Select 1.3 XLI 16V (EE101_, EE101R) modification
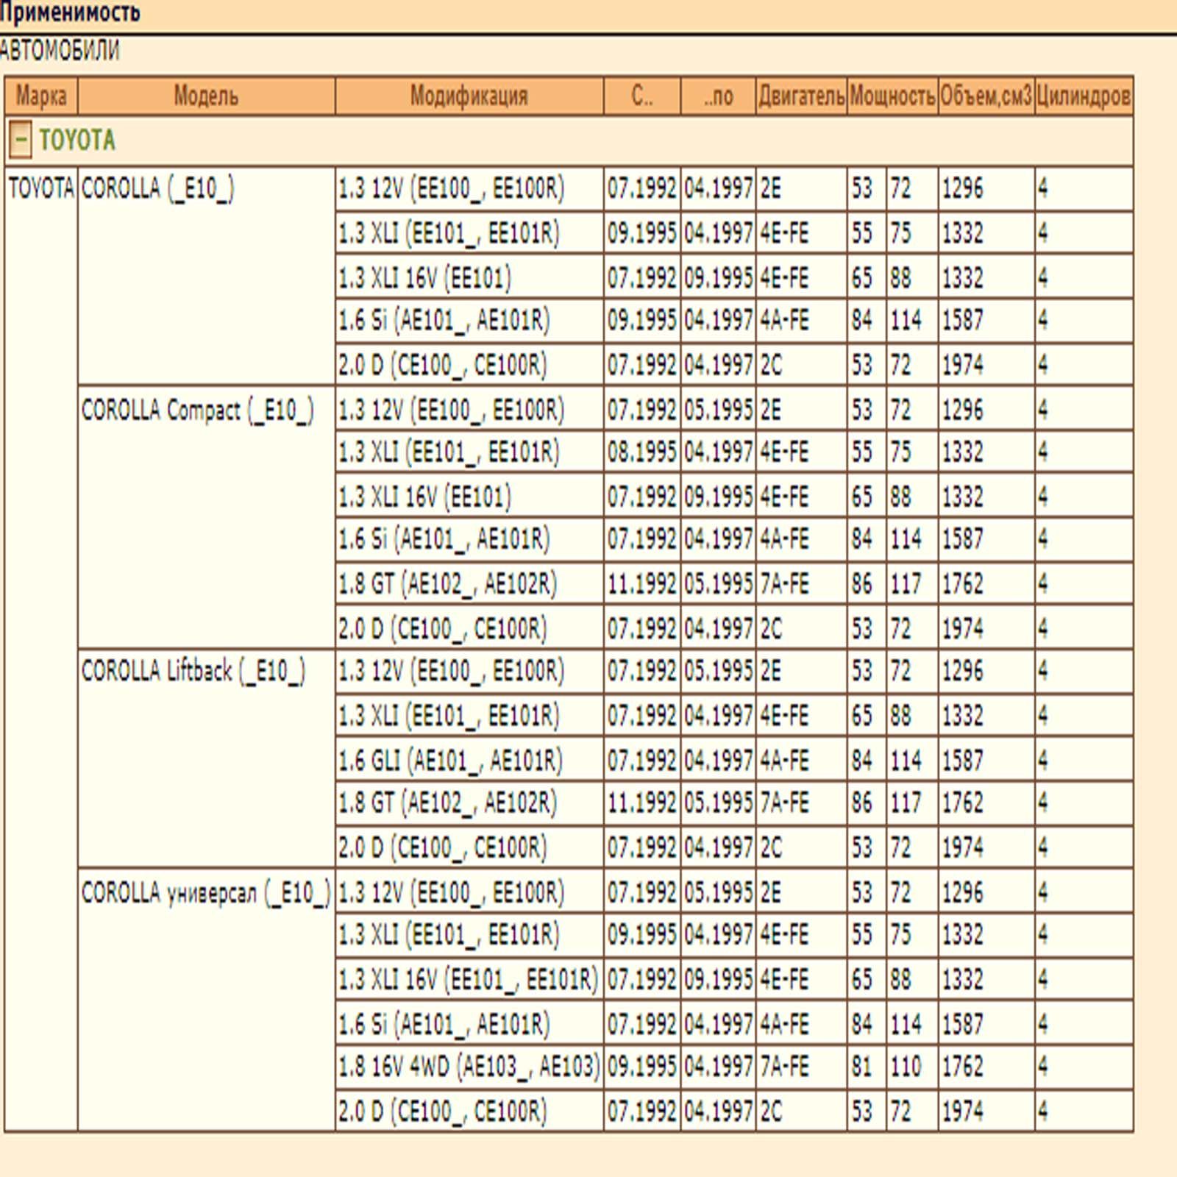Image resolution: width=1177 pixels, height=1177 pixels. point(469,979)
